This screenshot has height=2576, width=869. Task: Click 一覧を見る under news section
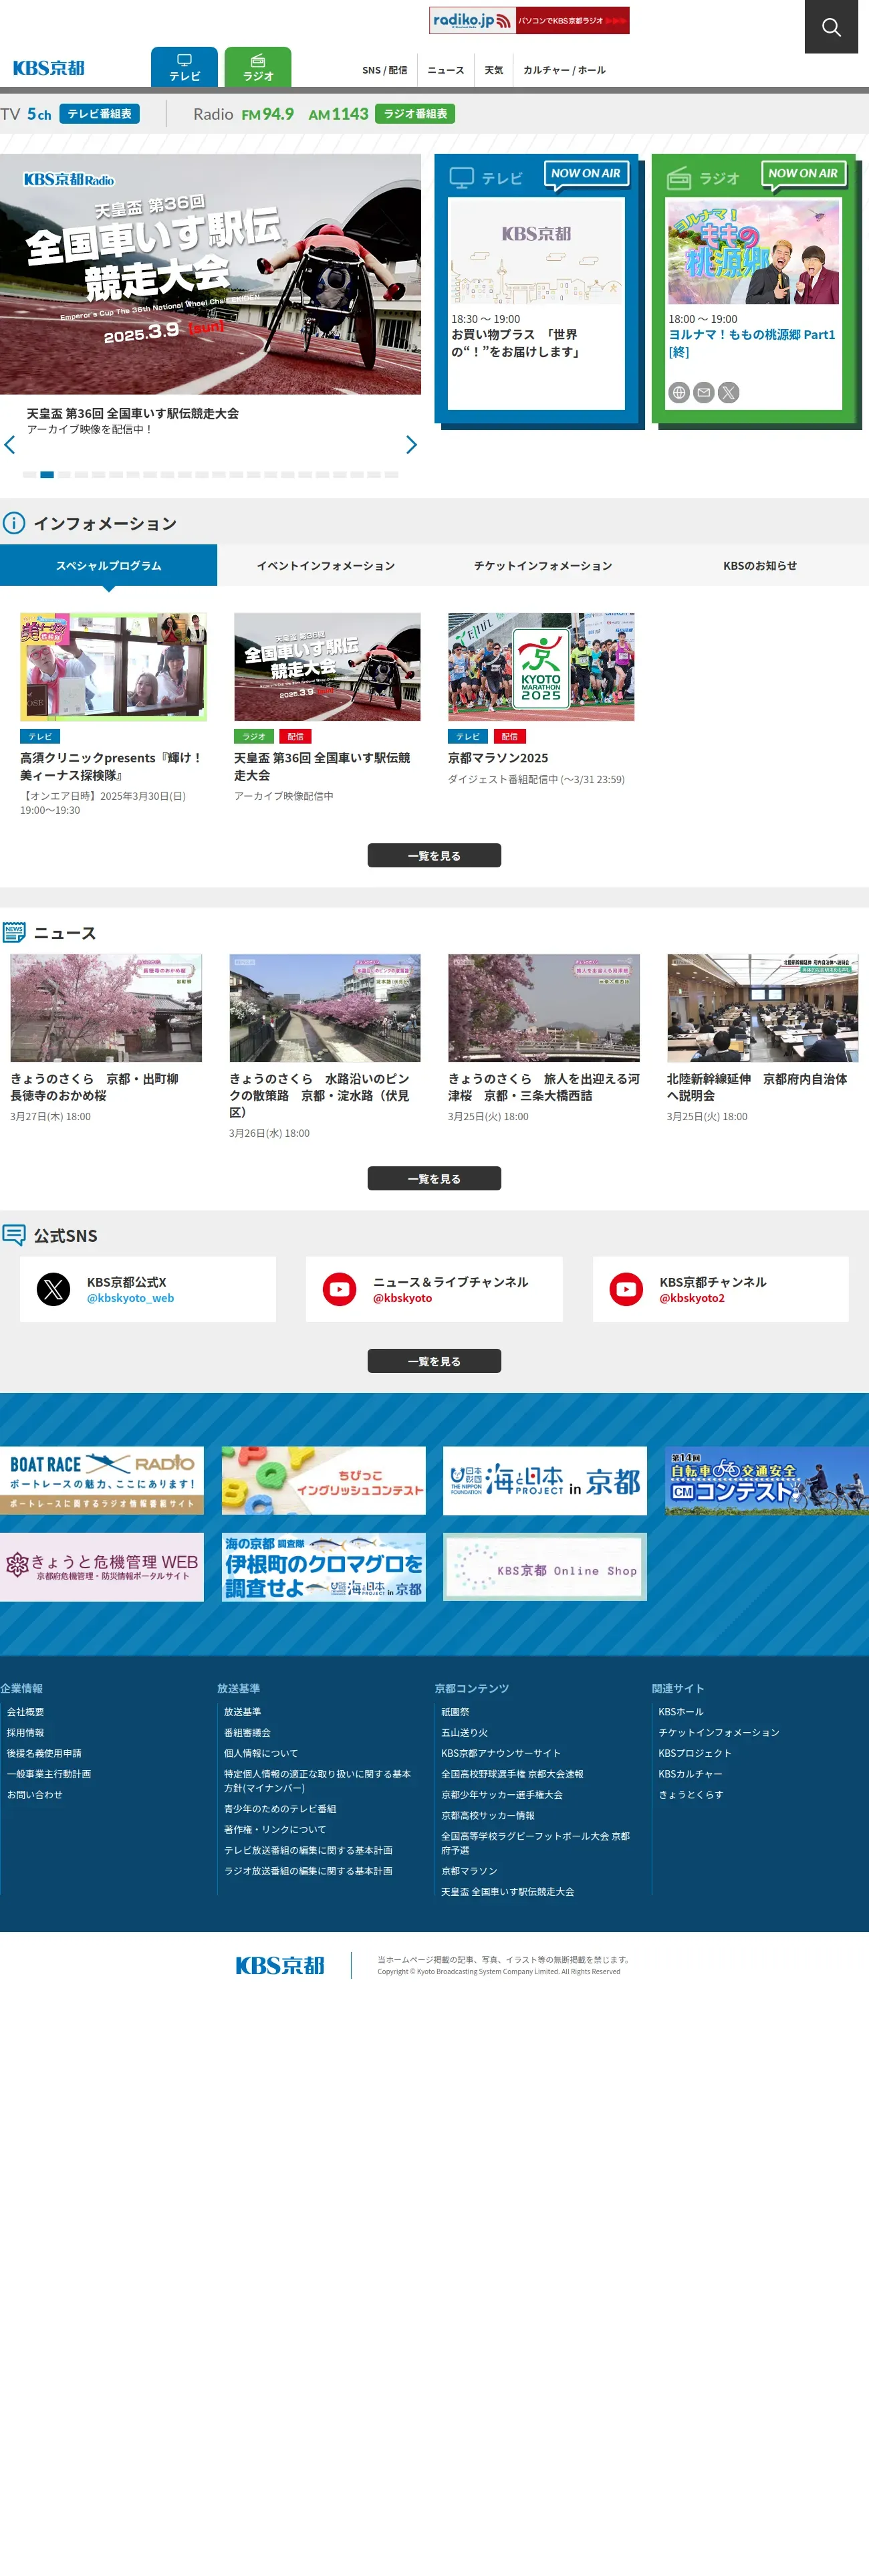(x=434, y=1179)
